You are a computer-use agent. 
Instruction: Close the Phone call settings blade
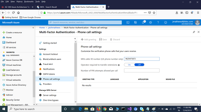tap(199, 32)
